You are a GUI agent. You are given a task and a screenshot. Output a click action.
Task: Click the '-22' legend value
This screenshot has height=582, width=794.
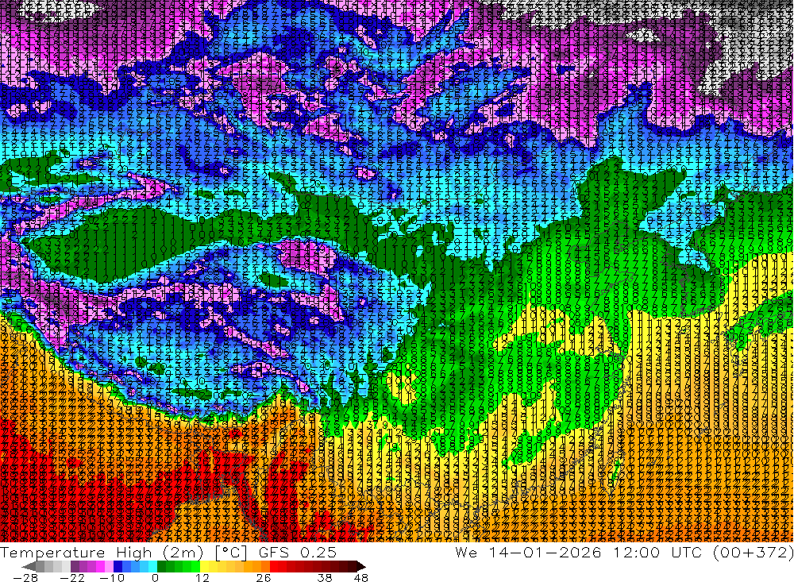click(x=72, y=578)
